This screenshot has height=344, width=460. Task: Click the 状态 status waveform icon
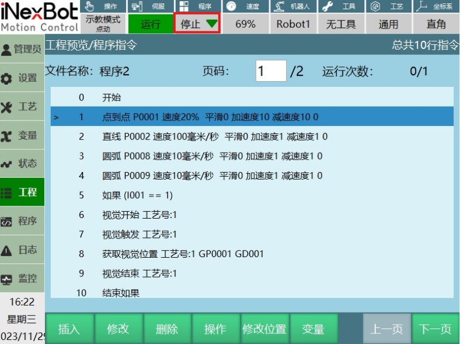tap(6, 164)
